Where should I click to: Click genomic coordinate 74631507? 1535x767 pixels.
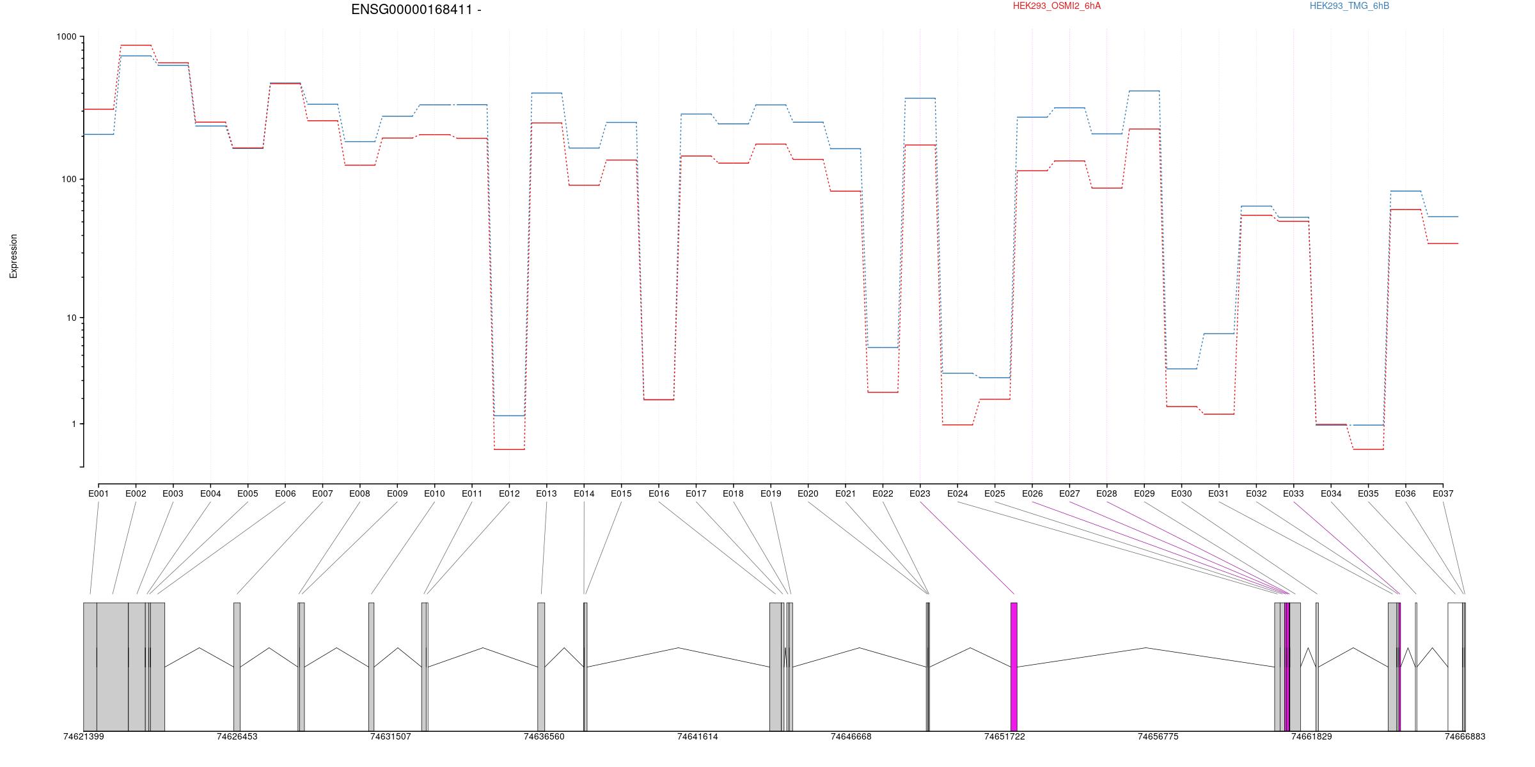(x=391, y=736)
